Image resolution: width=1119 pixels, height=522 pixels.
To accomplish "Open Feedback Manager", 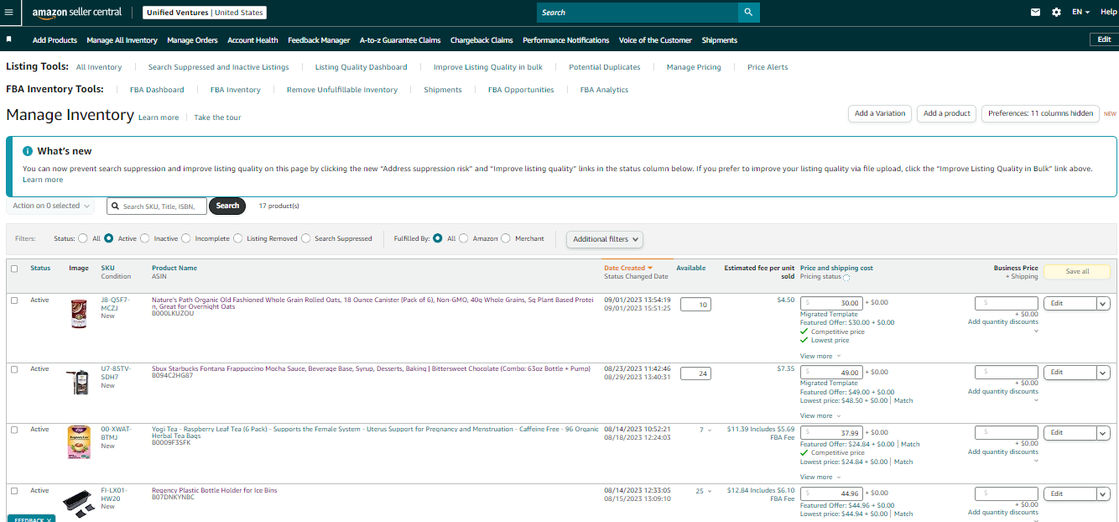I will pyautogui.click(x=319, y=40).
